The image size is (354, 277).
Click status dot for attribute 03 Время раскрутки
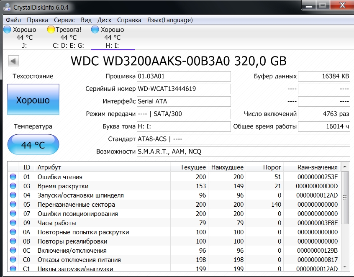(x=13, y=186)
